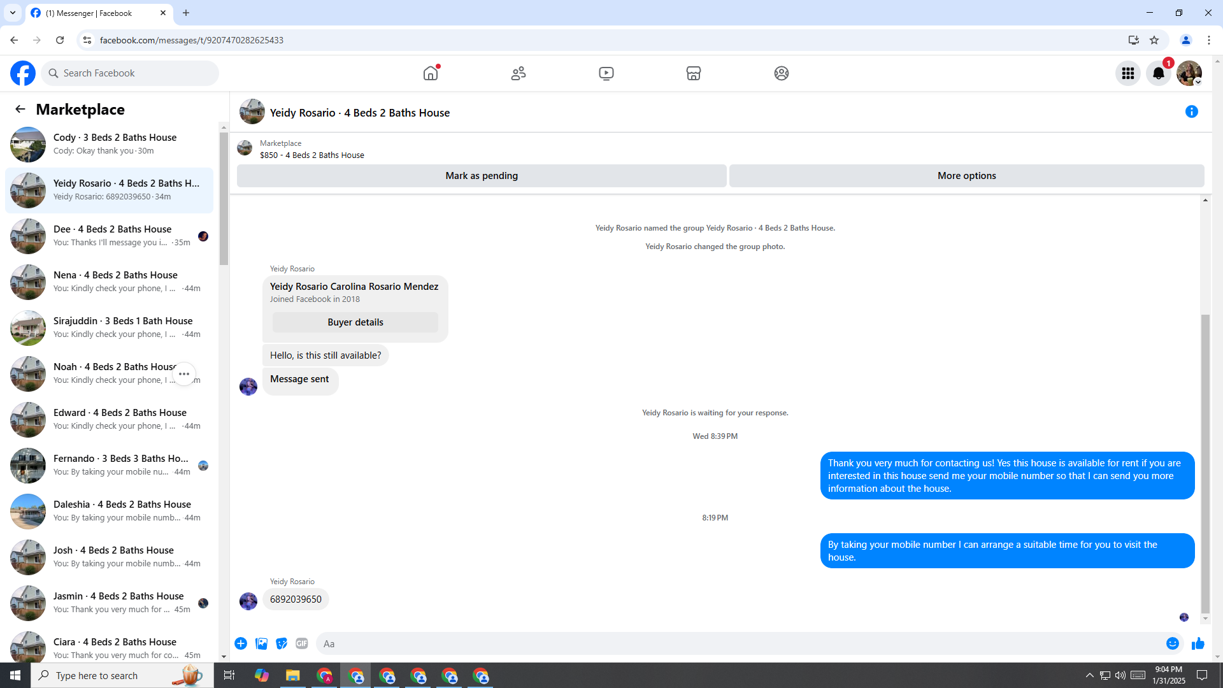Open the taskbar volume control

click(x=1120, y=675)
